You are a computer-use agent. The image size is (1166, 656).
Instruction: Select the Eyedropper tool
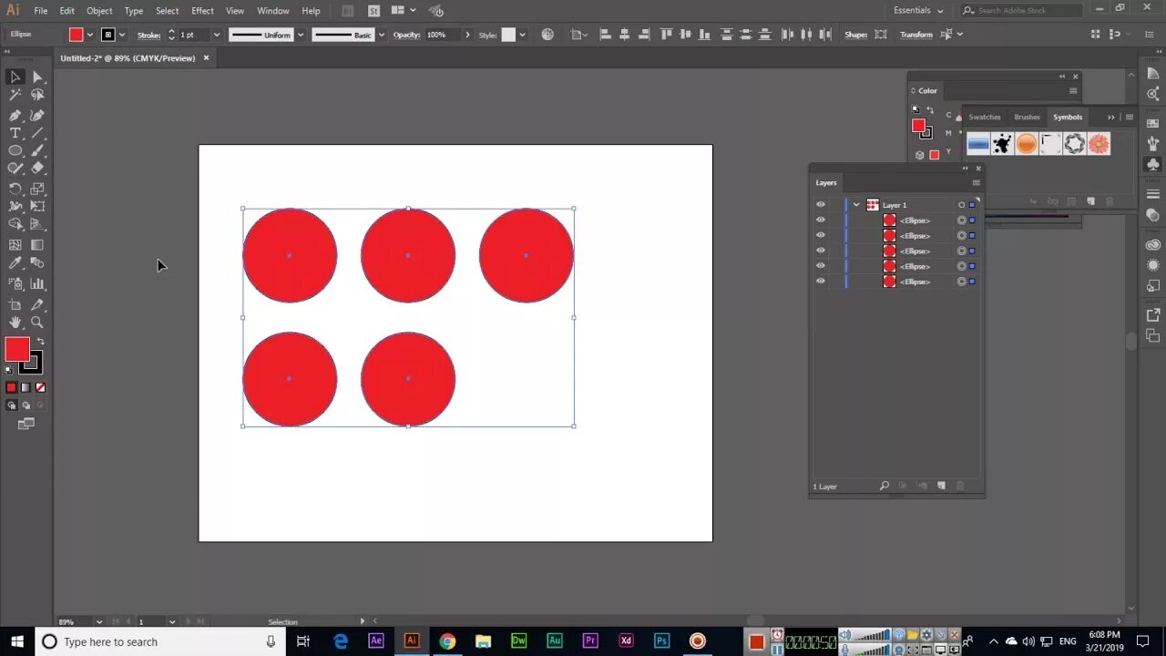point(15,263)
